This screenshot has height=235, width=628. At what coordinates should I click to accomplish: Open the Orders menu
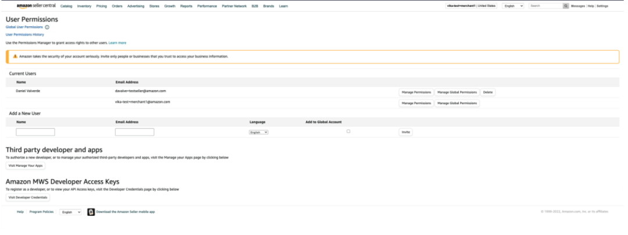(x=117, y=6)
